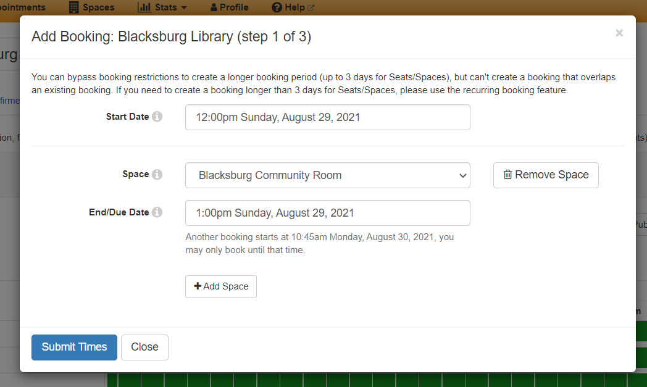Click the Add Space button
647x387 pixels.
[x=221, y=287]
